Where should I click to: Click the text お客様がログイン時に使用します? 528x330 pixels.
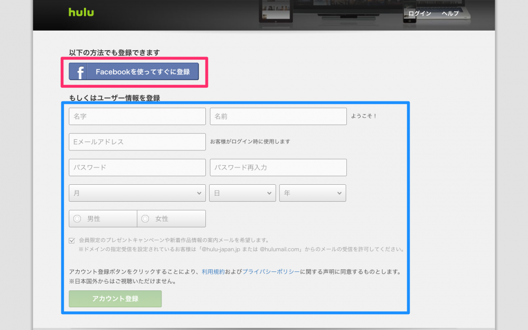click(250, 142)
